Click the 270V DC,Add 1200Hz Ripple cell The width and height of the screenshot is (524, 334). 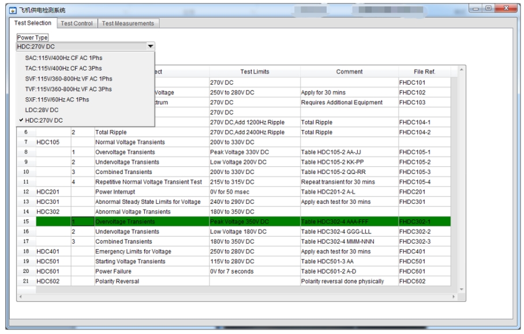(255, 122)
